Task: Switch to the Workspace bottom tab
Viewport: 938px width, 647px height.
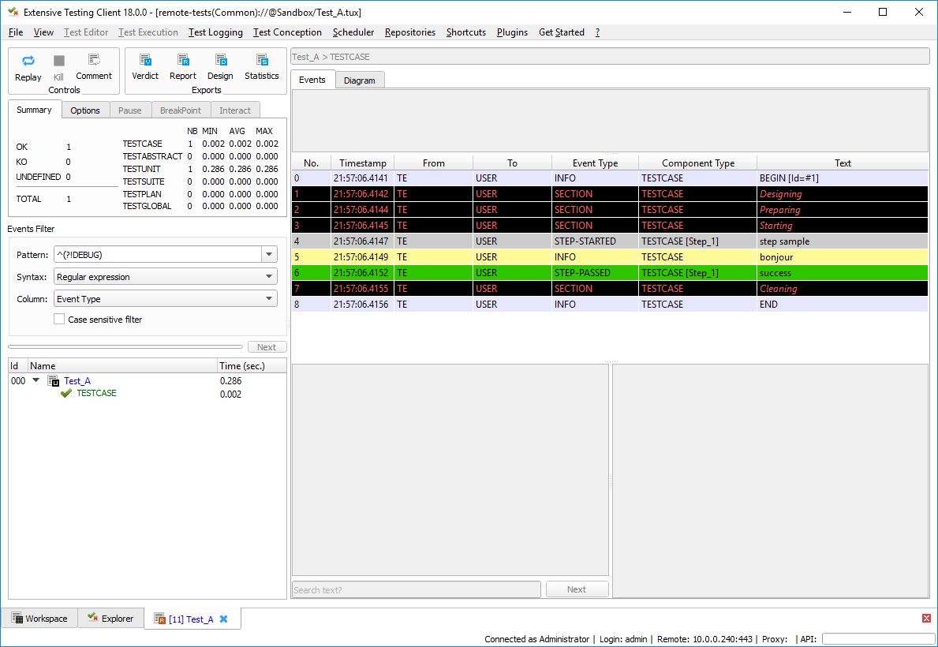Action: pyautogui.click(x=39, y=619)
